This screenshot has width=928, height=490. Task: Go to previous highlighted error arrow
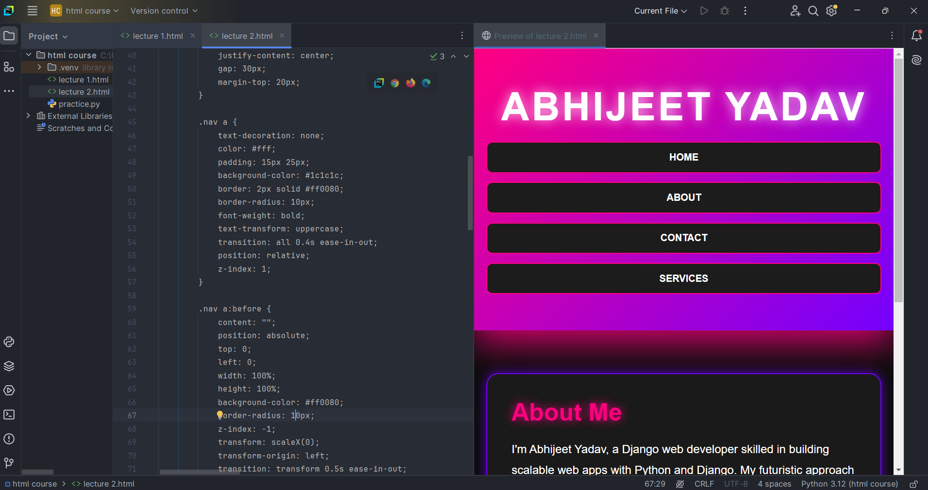453,56
